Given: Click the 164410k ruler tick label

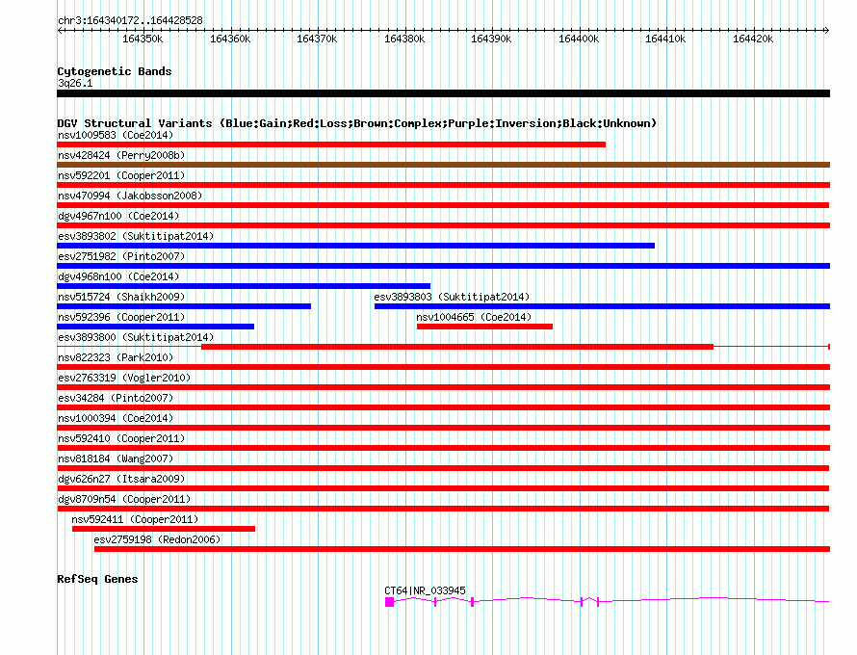Looking at the screenshot, I should pos(665,39).
